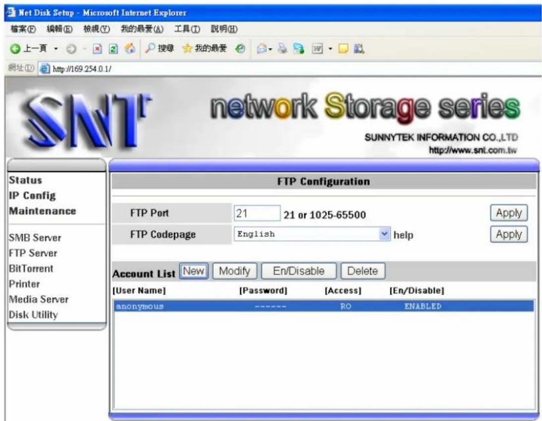The image size is (542, 421).
Task: Open the History clock icon
Action: coord(240,49)
